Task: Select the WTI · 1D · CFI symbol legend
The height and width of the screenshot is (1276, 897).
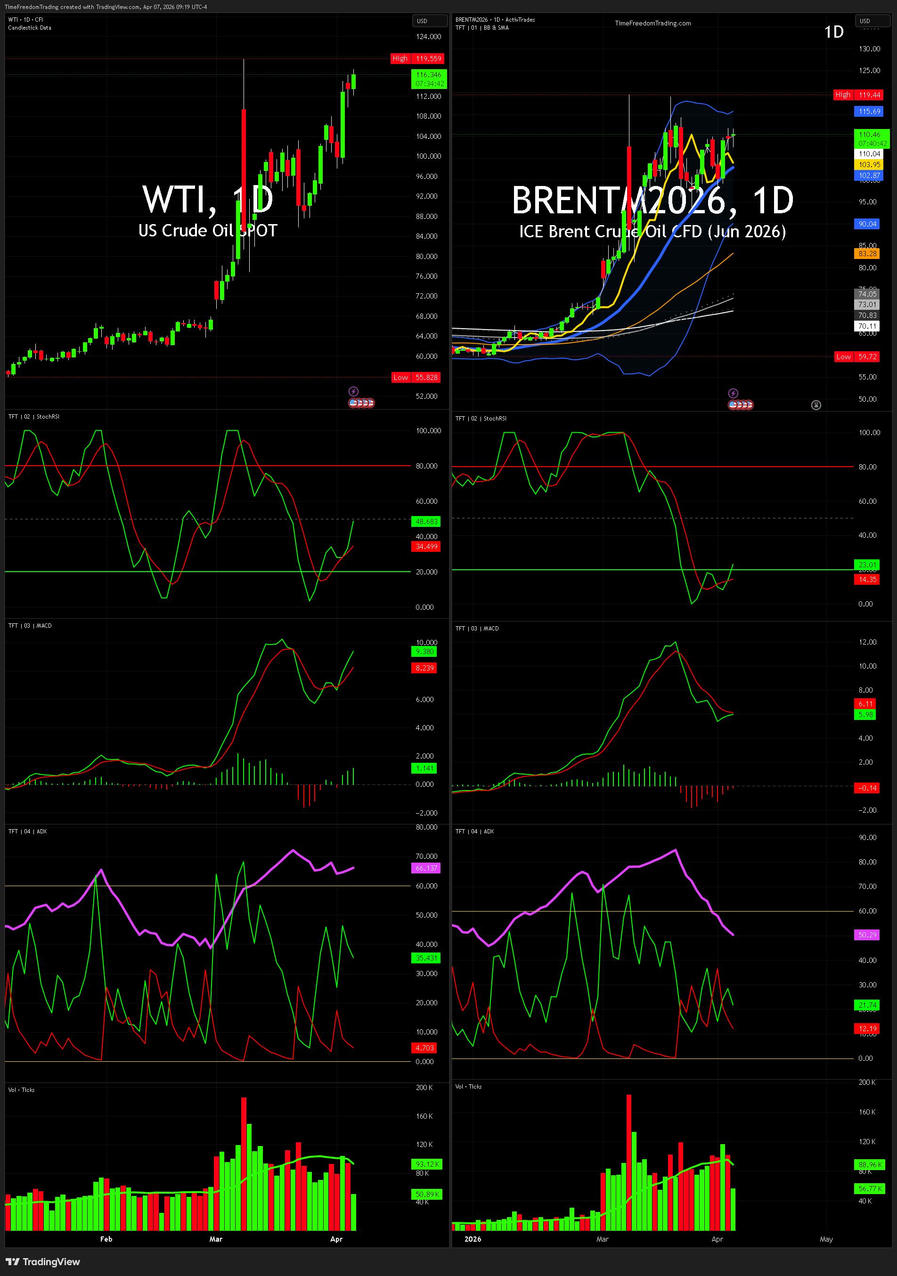Action: coord(25,19)
